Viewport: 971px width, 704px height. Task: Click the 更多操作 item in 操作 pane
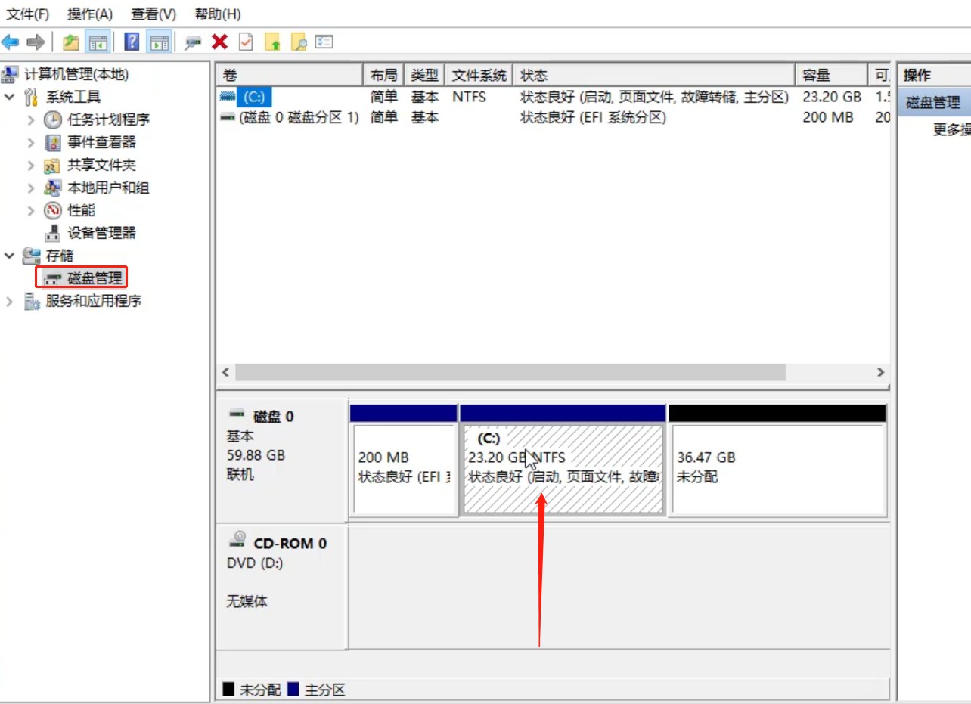tap(951, 129)
